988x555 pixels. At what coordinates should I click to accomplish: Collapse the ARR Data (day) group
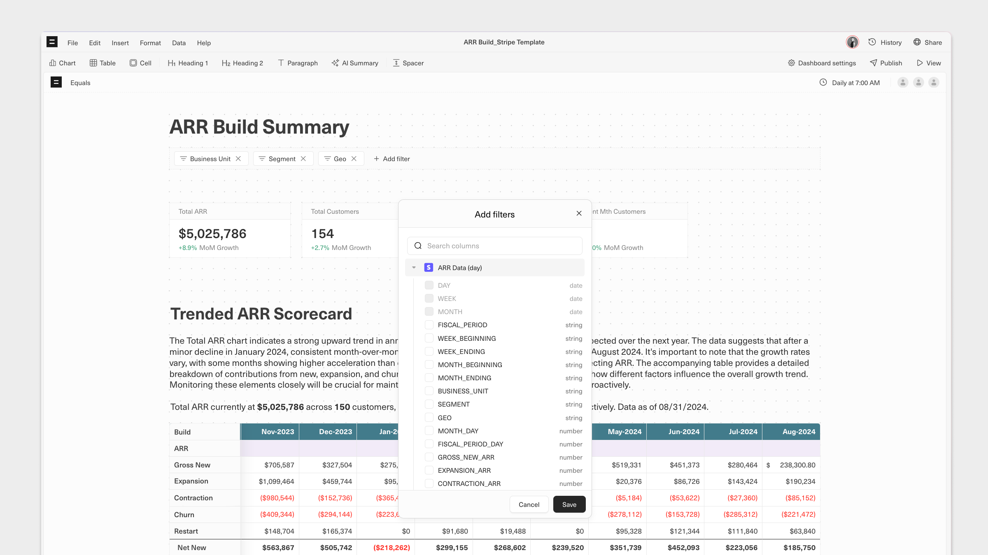pos(414,268)
